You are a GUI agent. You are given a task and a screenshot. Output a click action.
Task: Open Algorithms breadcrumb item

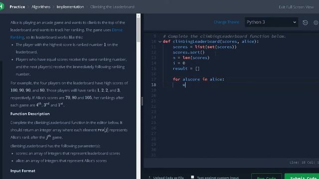pos(41,6)
